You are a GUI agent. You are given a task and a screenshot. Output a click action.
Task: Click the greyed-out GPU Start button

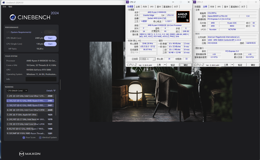[x=50, y=32]
